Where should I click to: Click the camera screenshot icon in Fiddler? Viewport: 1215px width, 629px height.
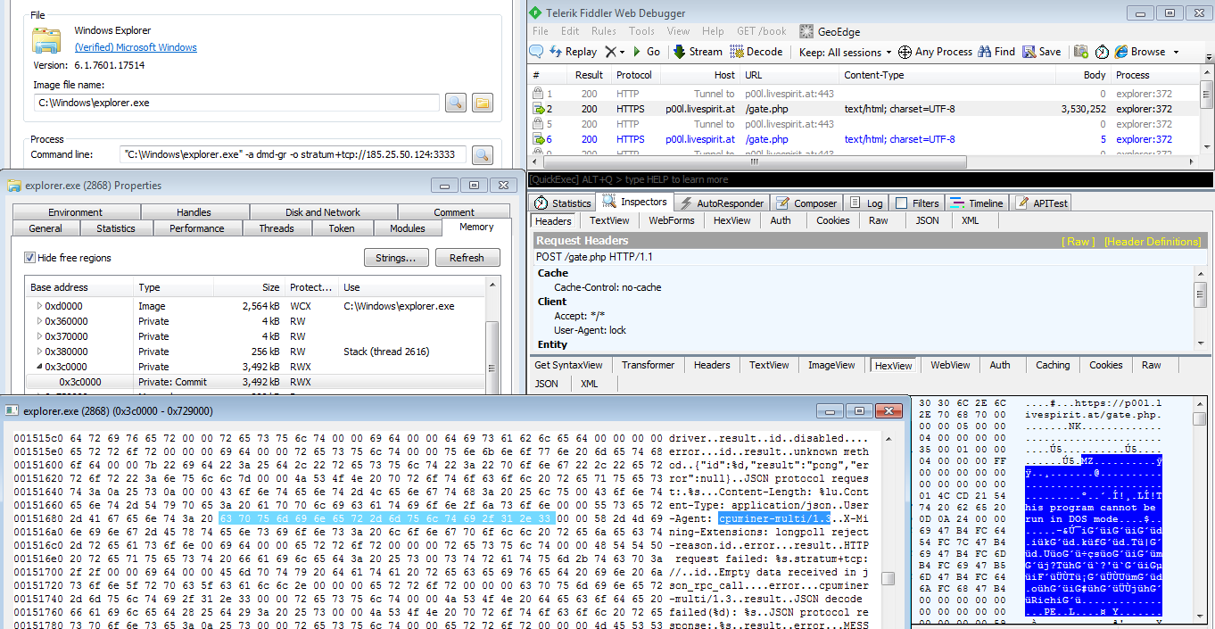[1080, 52]
